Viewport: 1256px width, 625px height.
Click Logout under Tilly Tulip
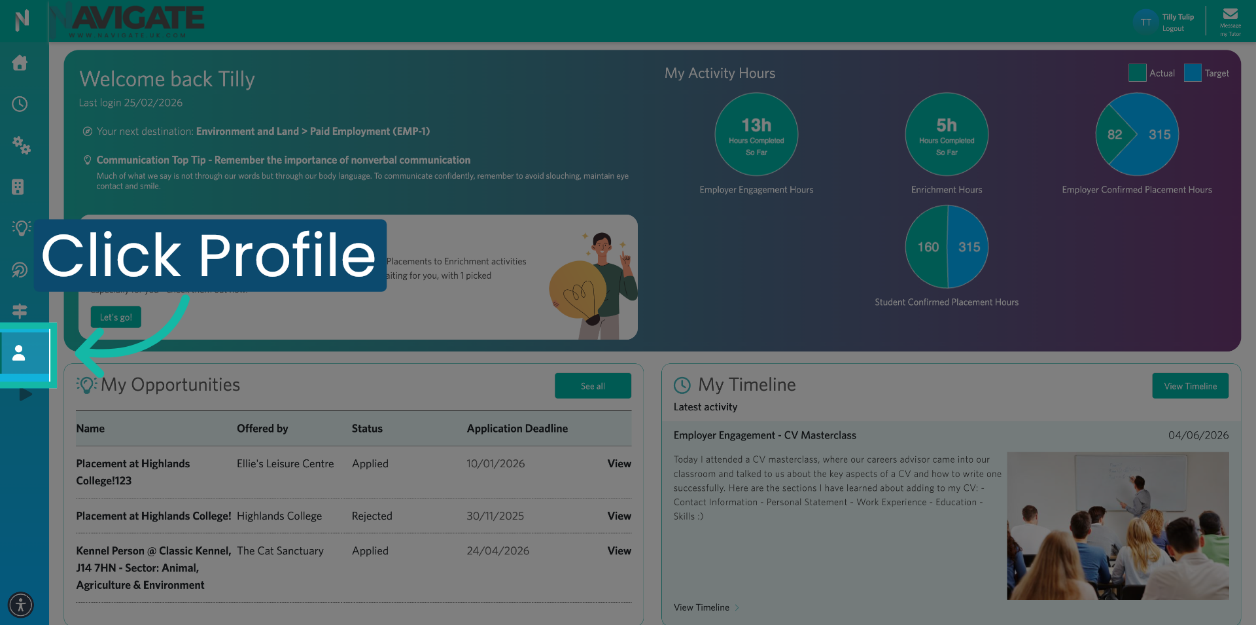click(x=1172, y=28)
